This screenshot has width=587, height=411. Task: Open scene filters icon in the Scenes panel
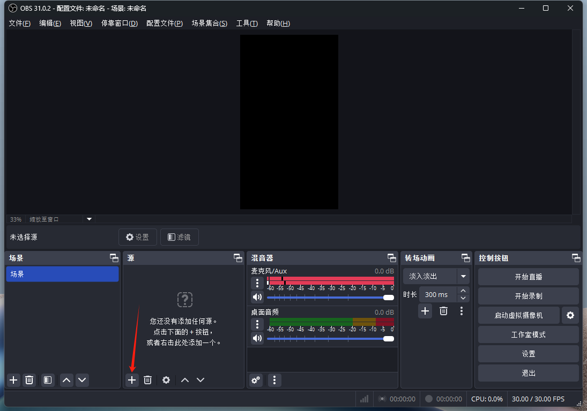coord(48,380)
